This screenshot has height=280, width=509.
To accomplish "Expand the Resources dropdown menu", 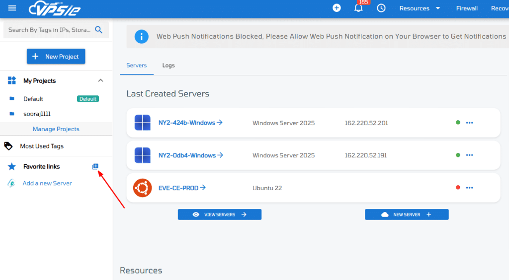I will (420, 8).
